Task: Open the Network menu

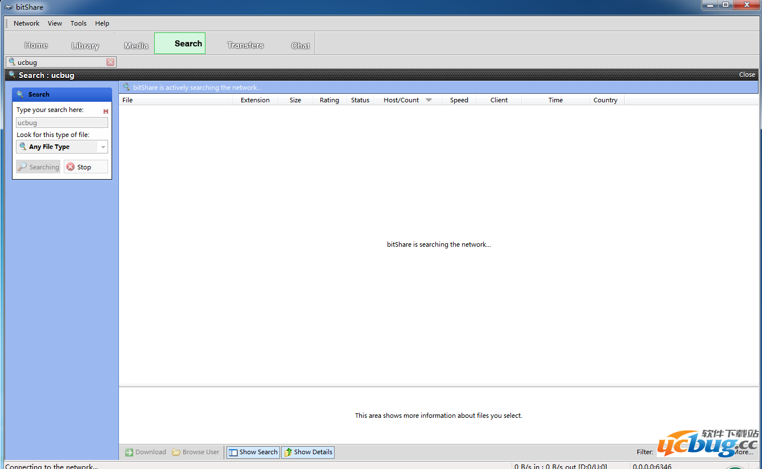Action: pos(27,23)
